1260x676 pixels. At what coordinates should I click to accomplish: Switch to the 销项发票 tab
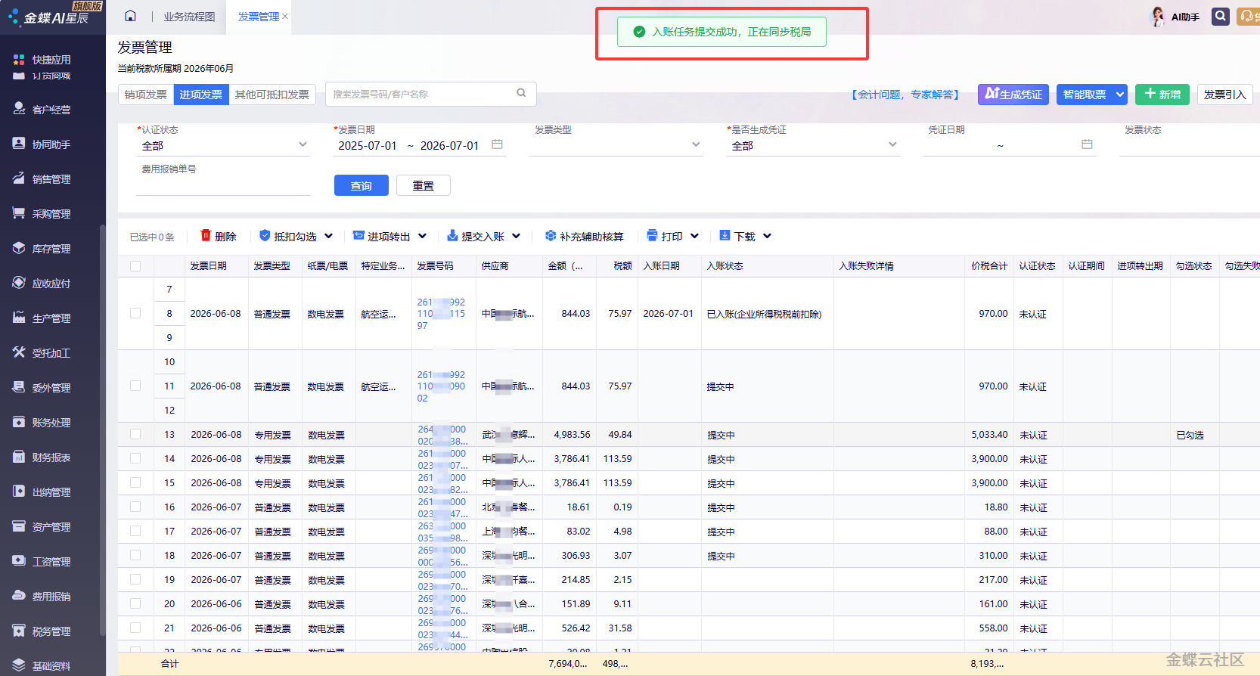coord(146,95)
